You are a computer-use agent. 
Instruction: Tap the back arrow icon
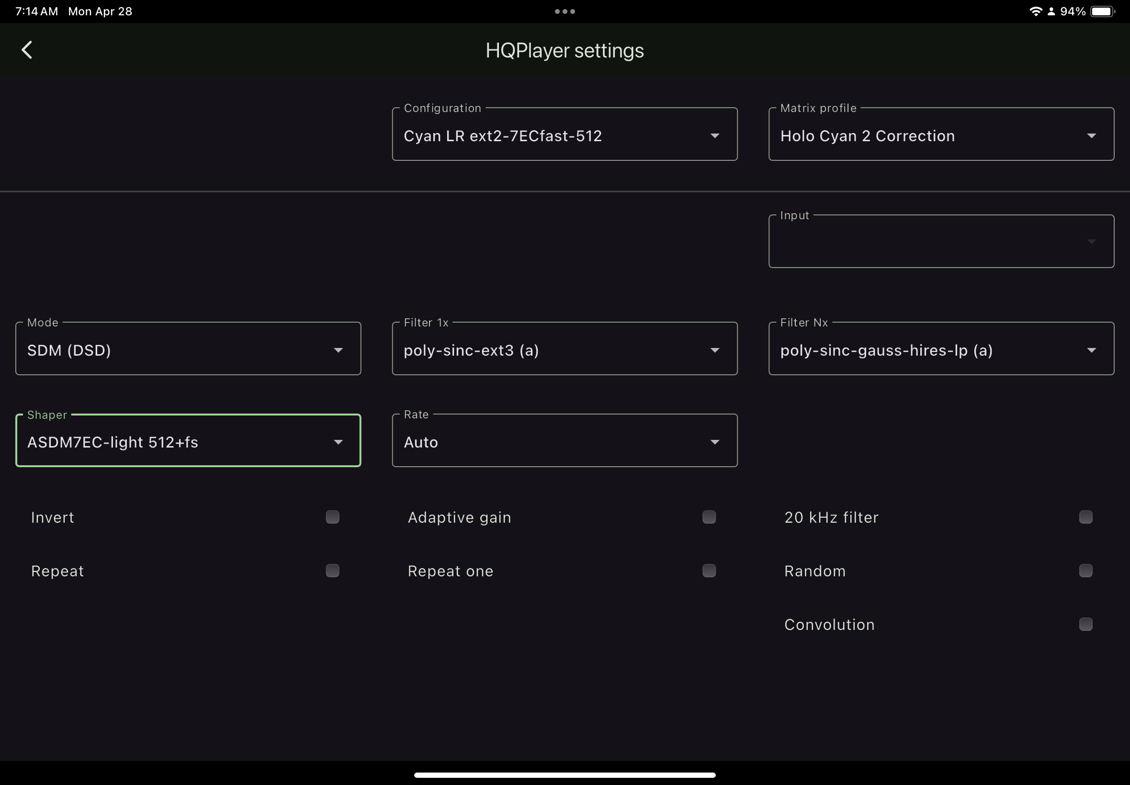tap(27, 50)
